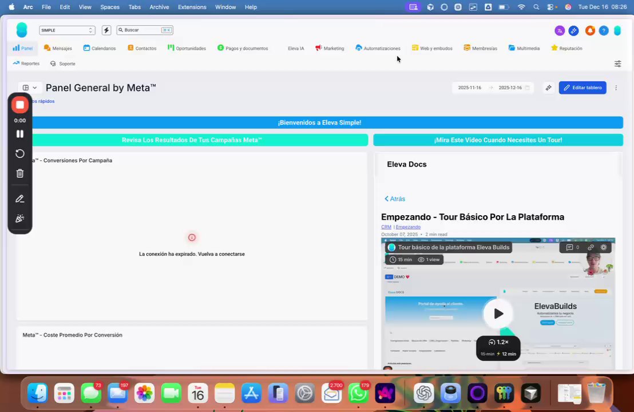The image size is (634, 412).
Task: Open the Marketing section
Action: tap(330, 48)
